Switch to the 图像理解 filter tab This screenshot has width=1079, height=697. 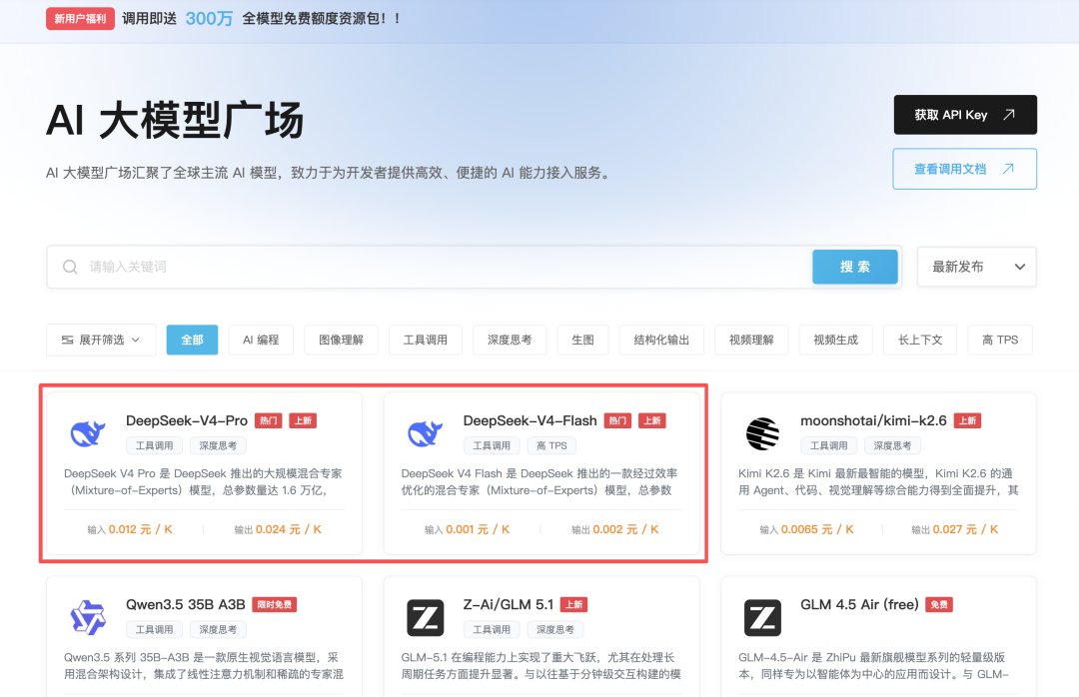pyautogui.click(x=341, y=340)
